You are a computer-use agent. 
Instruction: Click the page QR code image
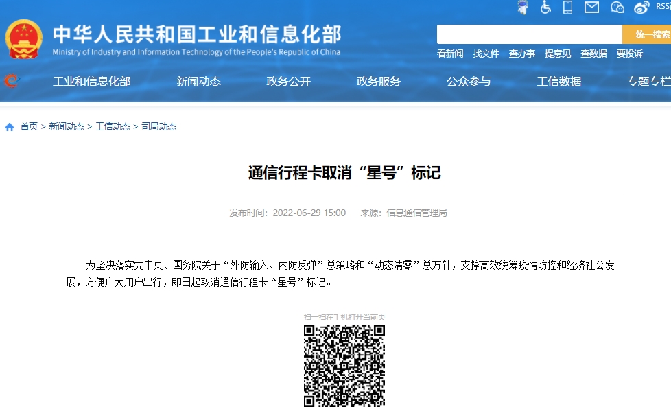pyautogui.click(x=344, y=366)
